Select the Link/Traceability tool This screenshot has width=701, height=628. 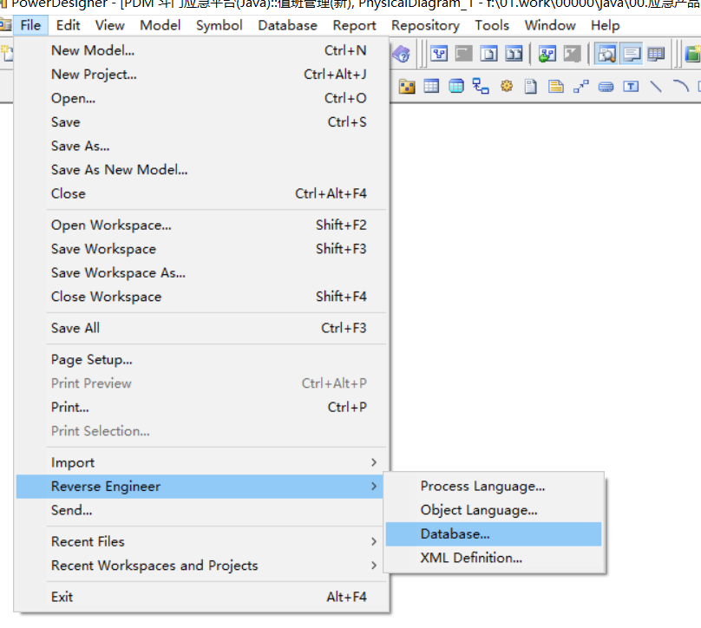(580, 86)
